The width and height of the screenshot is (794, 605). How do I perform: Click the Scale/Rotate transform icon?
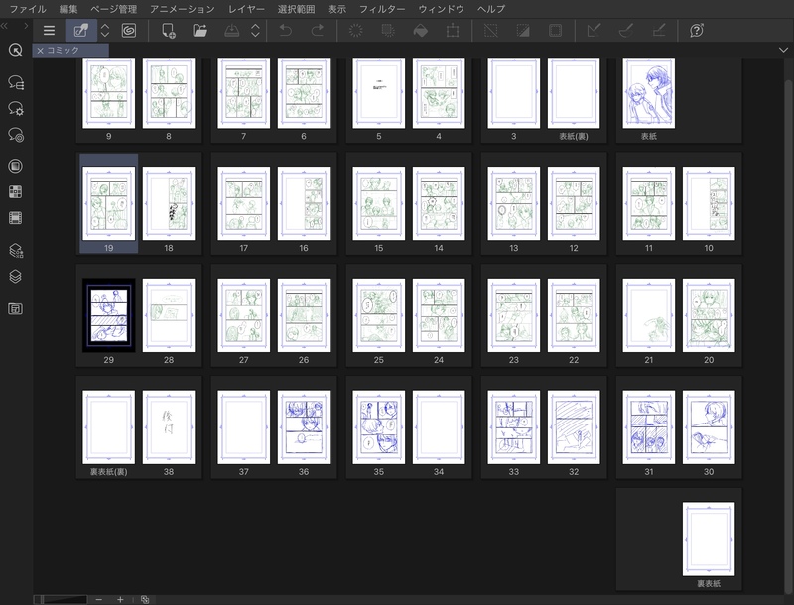point(453,31)
